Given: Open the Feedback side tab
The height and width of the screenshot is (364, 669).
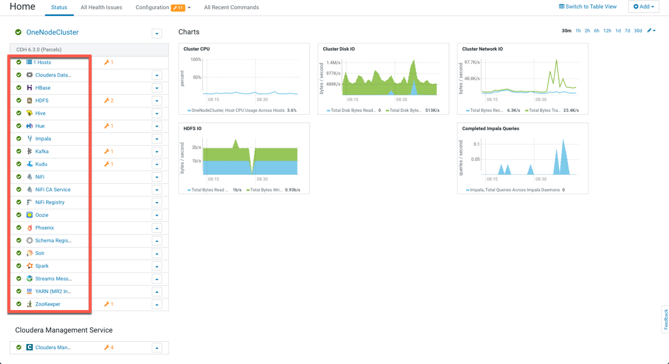Looking at the screenshot, I should coord(665,319).
